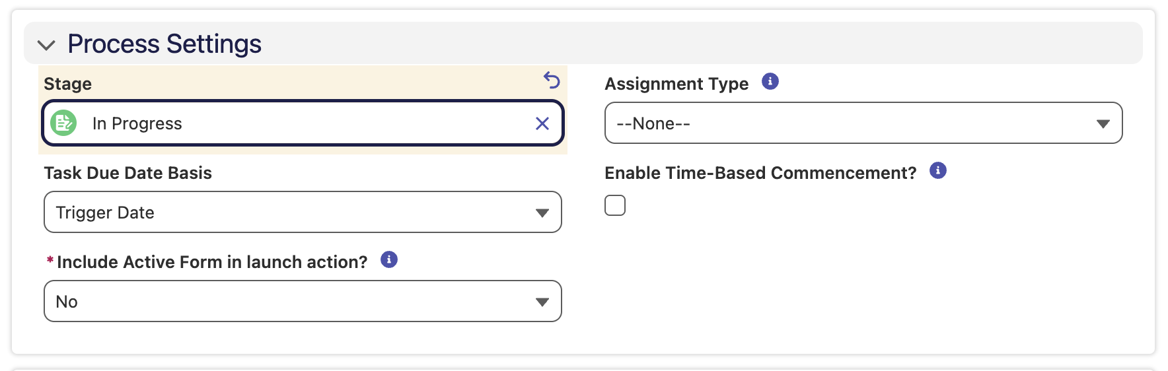Click the green stage record icon
The height and width of the screenshot is (371, 1168).
[x=63, y=123]
